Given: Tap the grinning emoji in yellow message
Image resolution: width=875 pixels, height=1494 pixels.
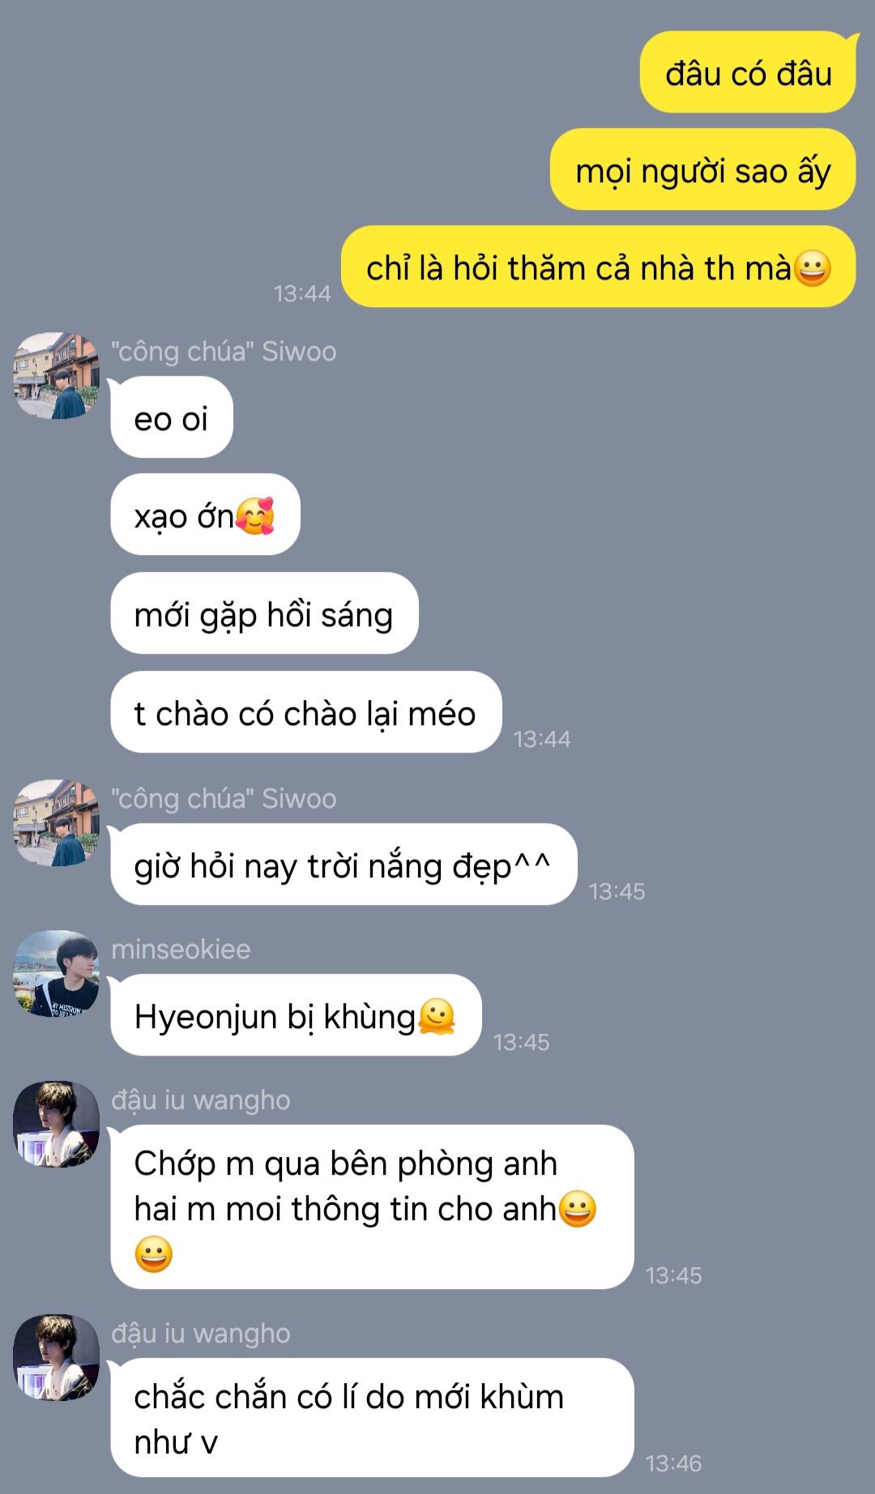Looking at the screenshot, I should pos(813,268).
